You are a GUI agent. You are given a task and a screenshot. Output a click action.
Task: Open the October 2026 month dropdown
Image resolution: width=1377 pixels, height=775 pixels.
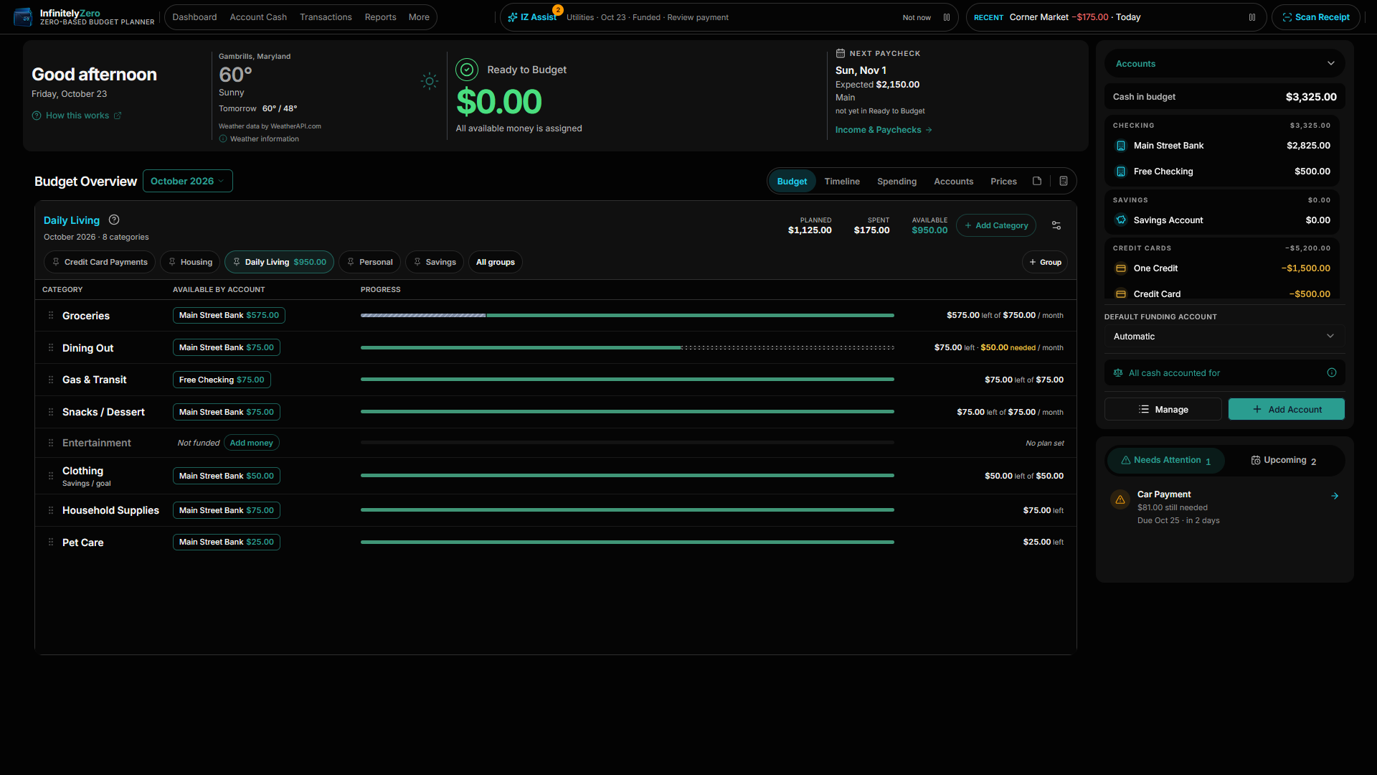[188, 181]
